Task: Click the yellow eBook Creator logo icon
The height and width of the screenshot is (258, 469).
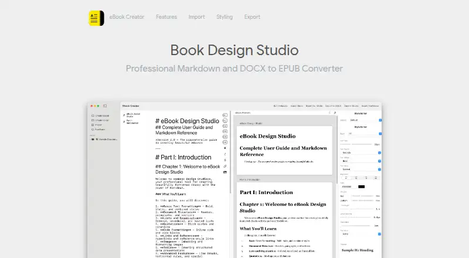Action: click(x=96, y=18)
